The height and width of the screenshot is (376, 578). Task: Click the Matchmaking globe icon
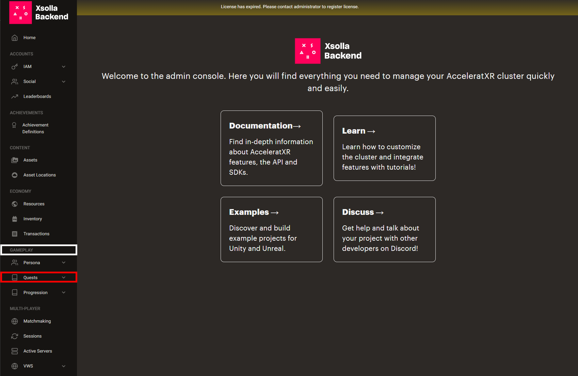(15, 321)
